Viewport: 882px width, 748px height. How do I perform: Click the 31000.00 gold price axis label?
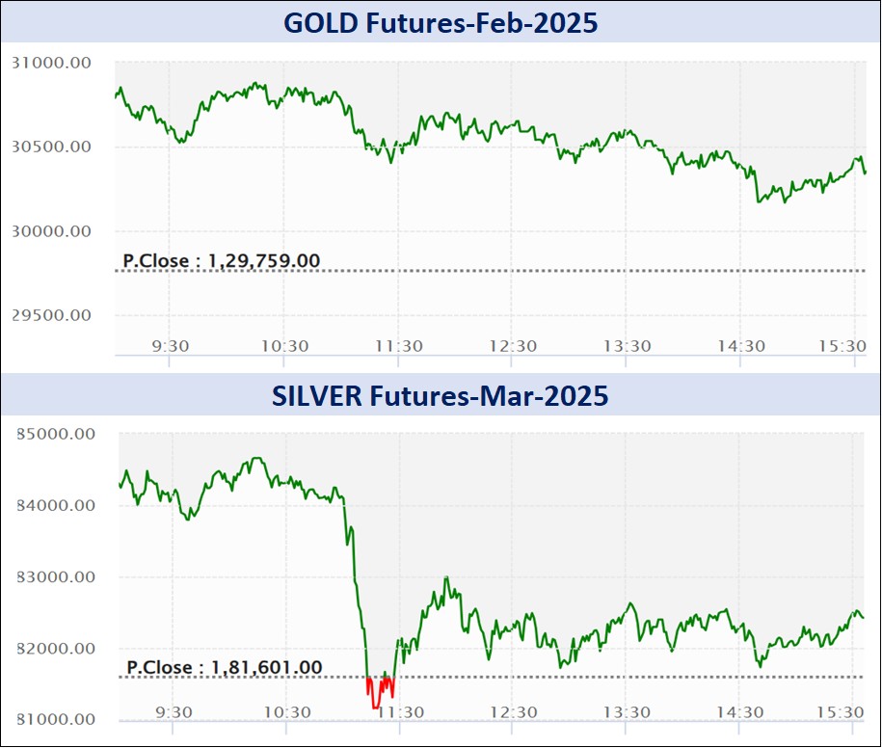51,63
